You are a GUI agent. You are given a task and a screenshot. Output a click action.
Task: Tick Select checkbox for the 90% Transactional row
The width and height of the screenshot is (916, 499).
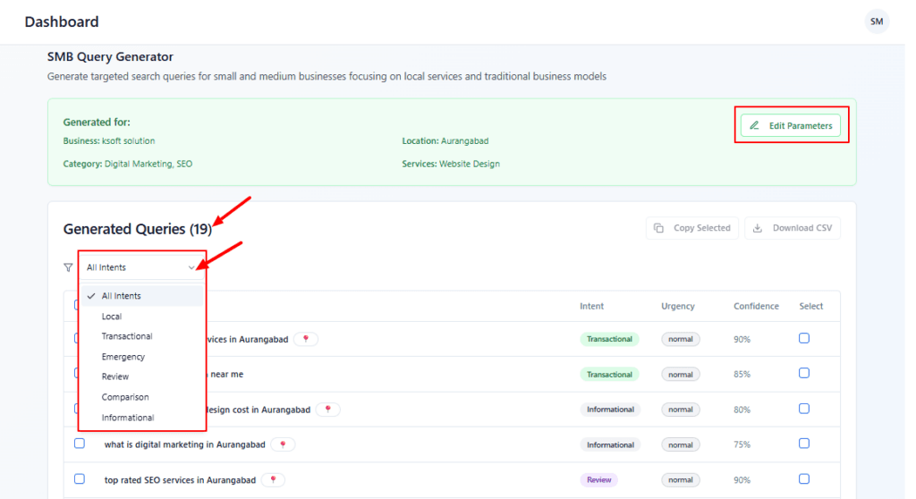click(803, 338)
